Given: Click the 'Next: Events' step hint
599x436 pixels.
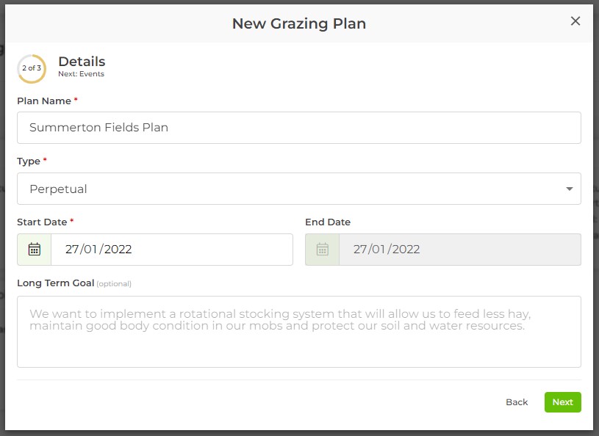Looking at the screenshot, I should pyautogui.click(x=81, y=74).
